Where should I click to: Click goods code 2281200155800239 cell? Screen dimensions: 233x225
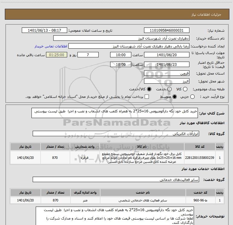click(200, 158)
